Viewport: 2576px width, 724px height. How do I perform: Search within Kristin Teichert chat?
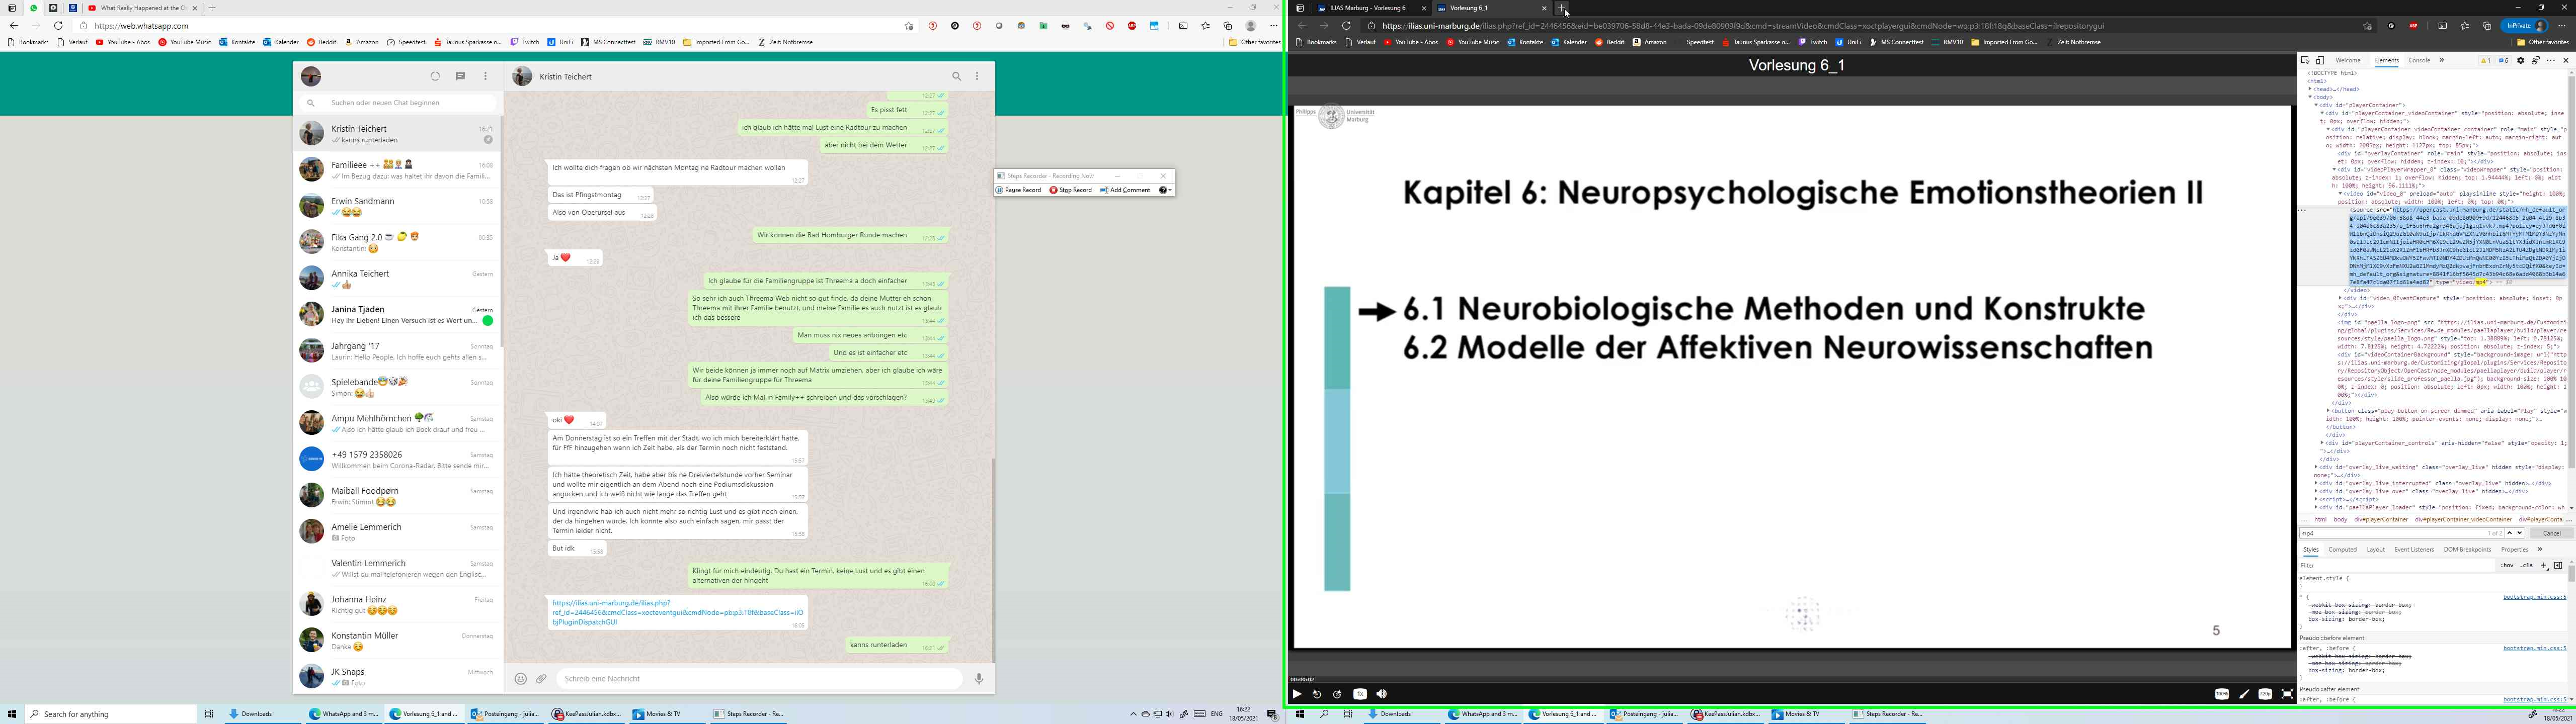pyautogui.click(x=956, y=76)
